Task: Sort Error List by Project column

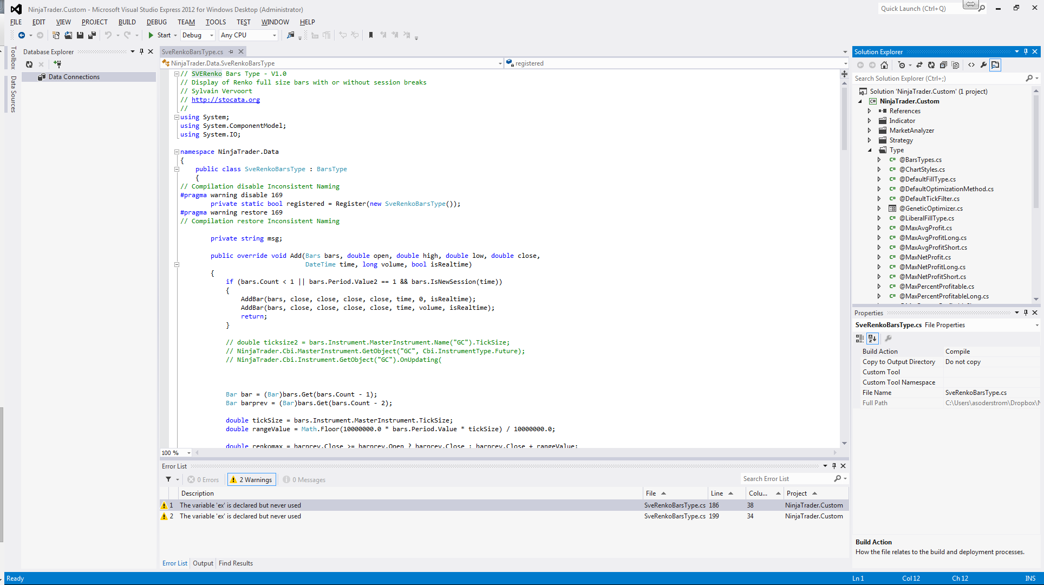Action: tap(817, 493)
